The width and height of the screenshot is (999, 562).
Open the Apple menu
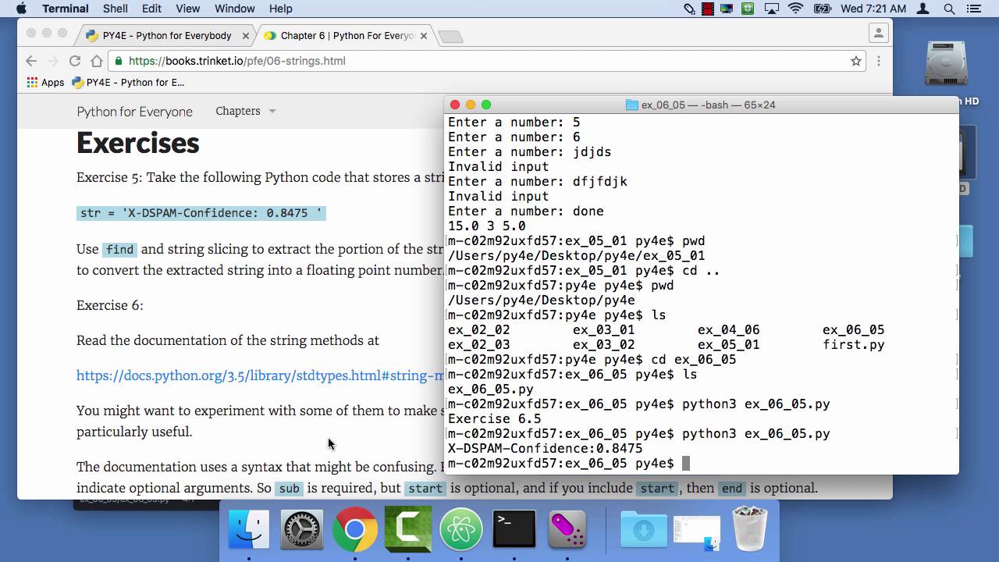coord(21,9)
